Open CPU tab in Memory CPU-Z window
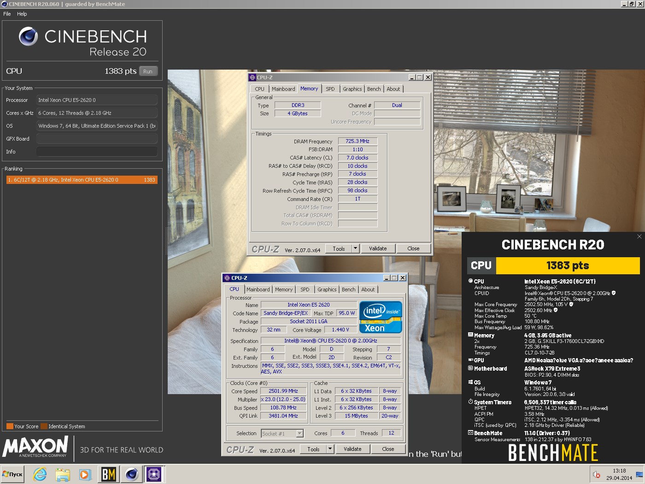This screenshot has width=645, height=484. [259, 89]
